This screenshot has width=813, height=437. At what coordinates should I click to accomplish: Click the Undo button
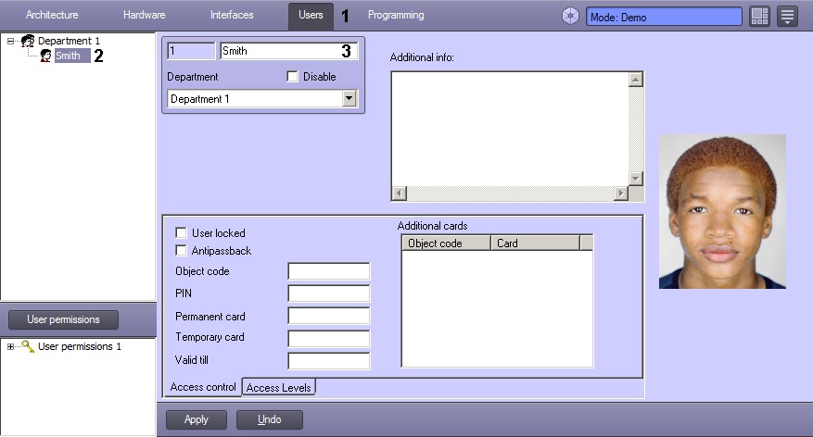pyautogui.click(x=269, y=419)
